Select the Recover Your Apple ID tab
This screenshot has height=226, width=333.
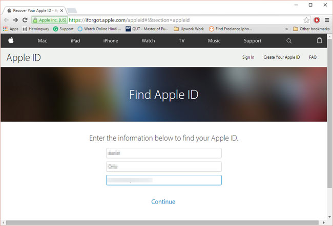tap(34, 10)
